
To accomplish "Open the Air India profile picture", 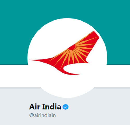I will (67, 58).
